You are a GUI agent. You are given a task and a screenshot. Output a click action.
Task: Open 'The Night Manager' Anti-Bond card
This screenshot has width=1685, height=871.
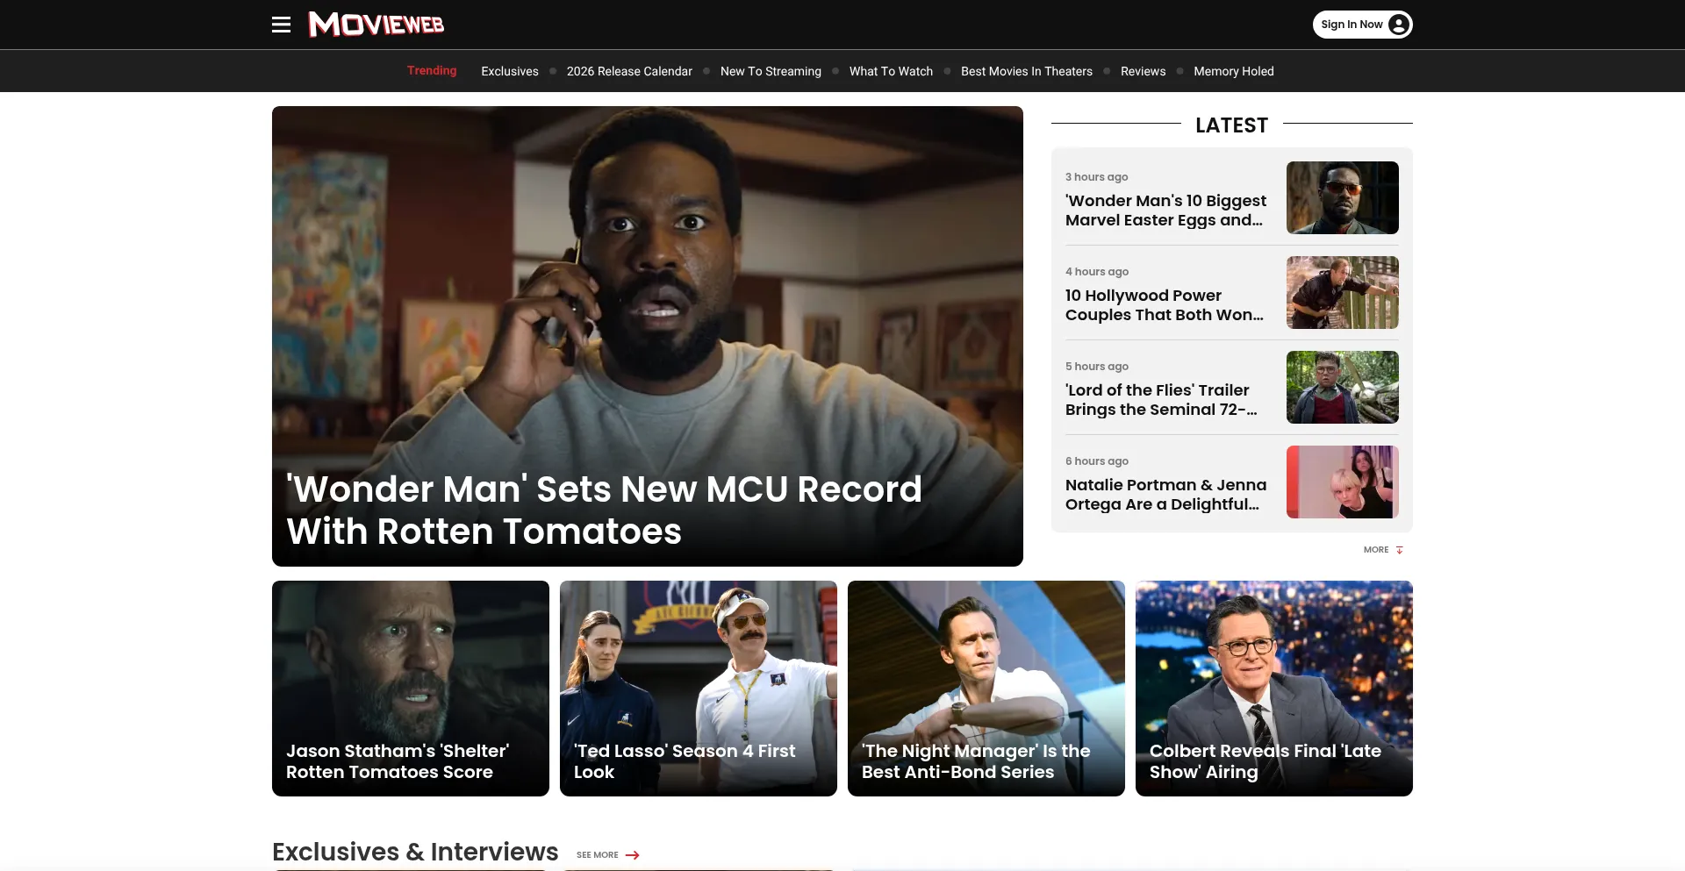[986, 689]
